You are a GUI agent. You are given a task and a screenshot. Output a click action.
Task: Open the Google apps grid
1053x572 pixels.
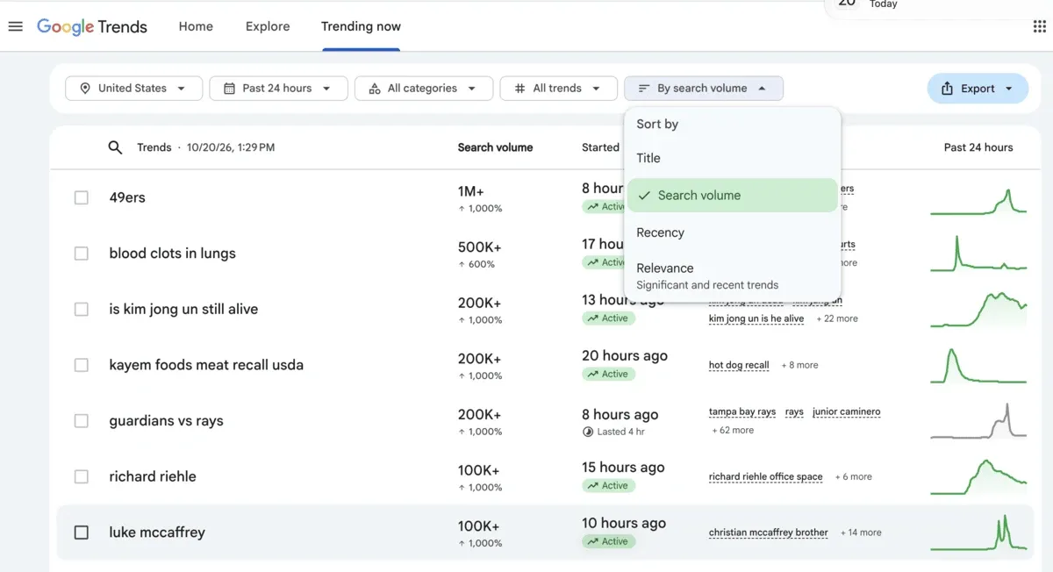(1040, 26)
